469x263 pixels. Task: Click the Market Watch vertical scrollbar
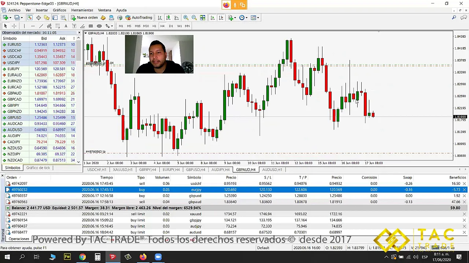coord(79,99)
